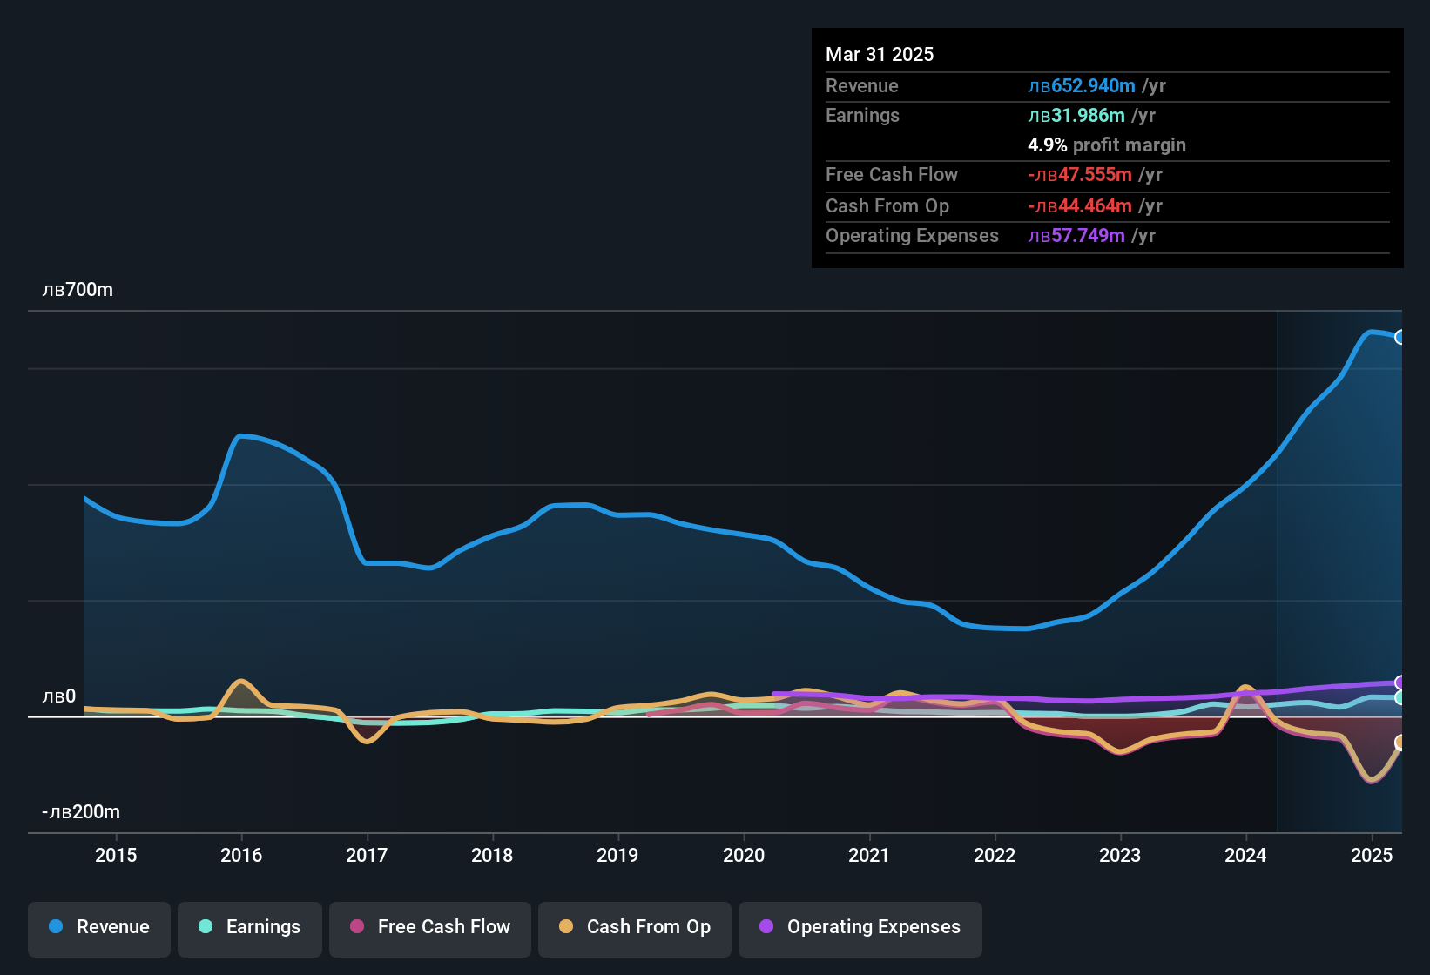Viewport: 1430px width, 975px height.
Task: Click the -лв200m y-axis label
Action: (x=81, y=812)
